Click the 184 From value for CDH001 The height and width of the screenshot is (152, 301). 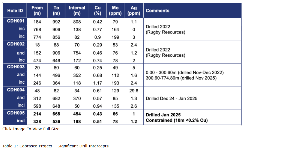click(37, 22)
